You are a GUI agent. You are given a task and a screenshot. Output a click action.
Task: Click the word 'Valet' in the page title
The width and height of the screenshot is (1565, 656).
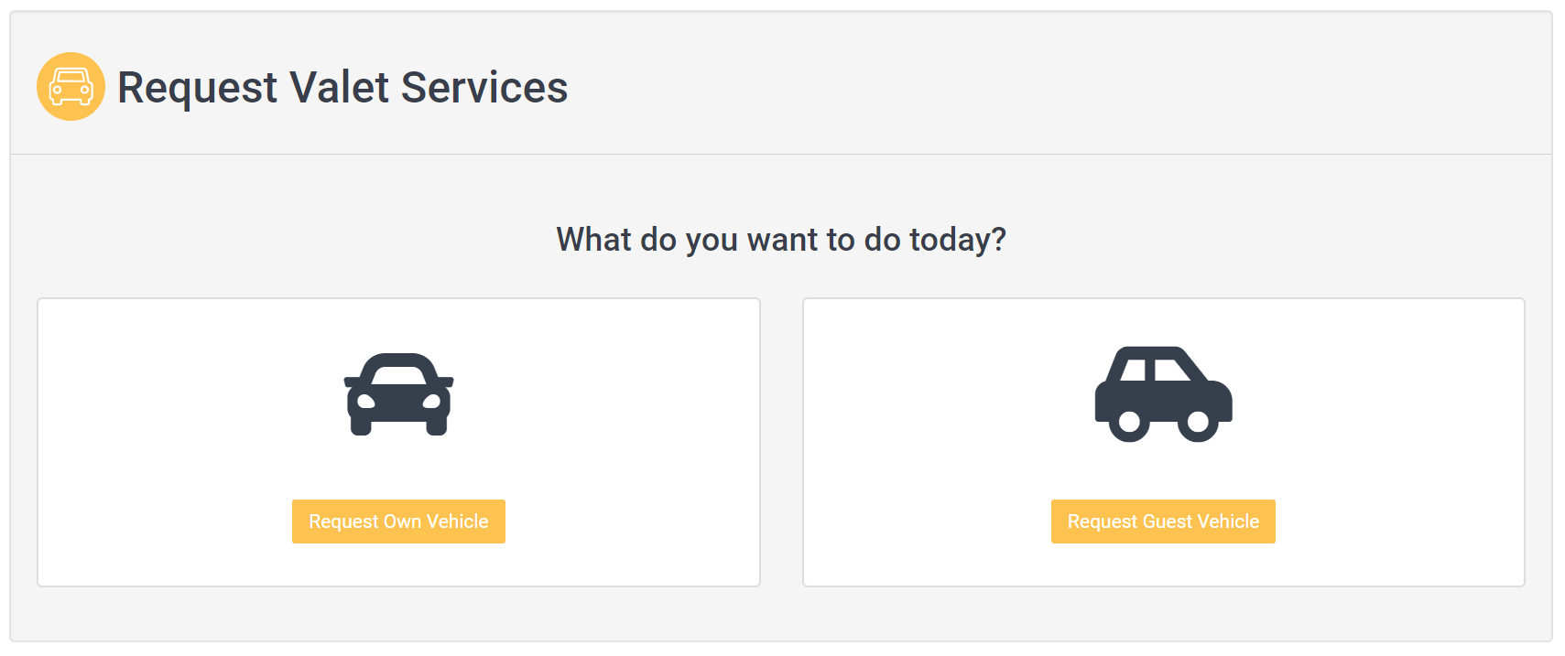(340, 88)
